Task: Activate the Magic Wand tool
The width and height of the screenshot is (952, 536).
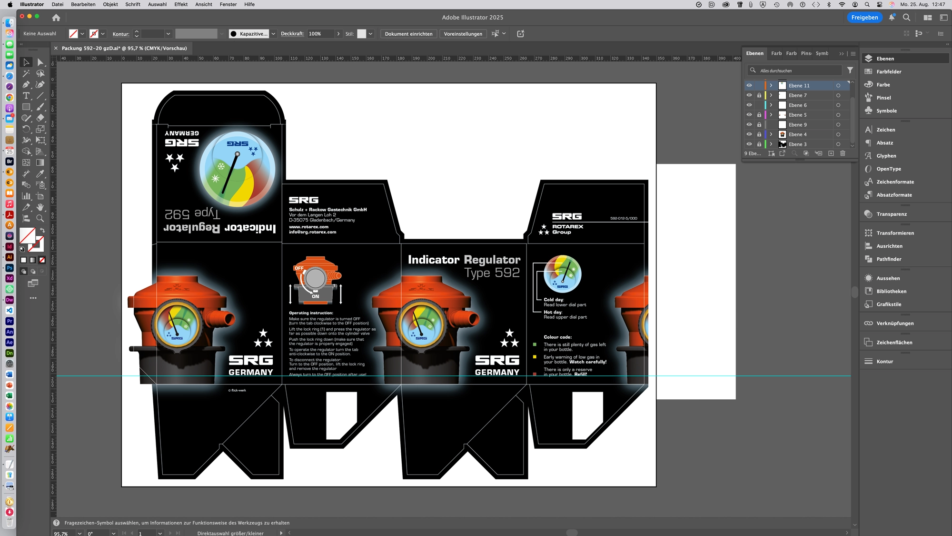Action: [26, 73]
